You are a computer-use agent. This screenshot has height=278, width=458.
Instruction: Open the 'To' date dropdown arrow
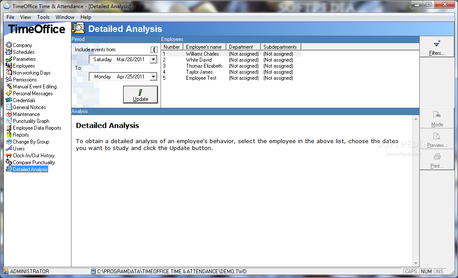[x=153, y=77]
